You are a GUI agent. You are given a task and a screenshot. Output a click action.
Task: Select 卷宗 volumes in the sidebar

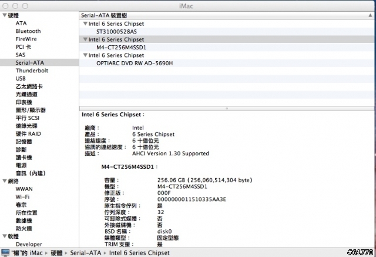pyautogui.click(x=21, y=205)
